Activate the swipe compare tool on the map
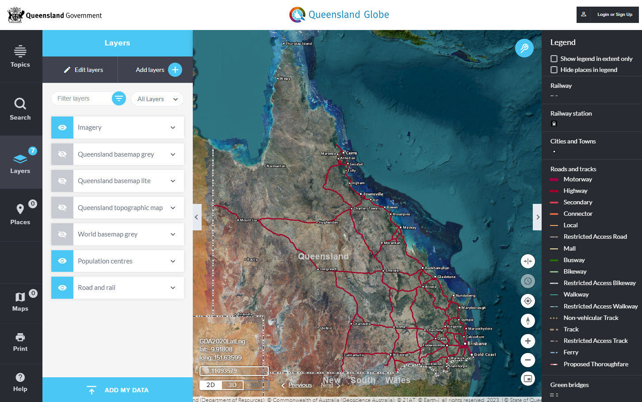 click(527, 261)
